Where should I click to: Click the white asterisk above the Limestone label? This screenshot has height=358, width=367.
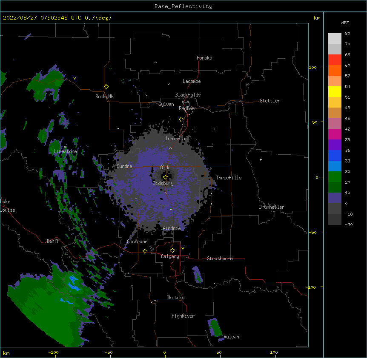tap(65, 147)
